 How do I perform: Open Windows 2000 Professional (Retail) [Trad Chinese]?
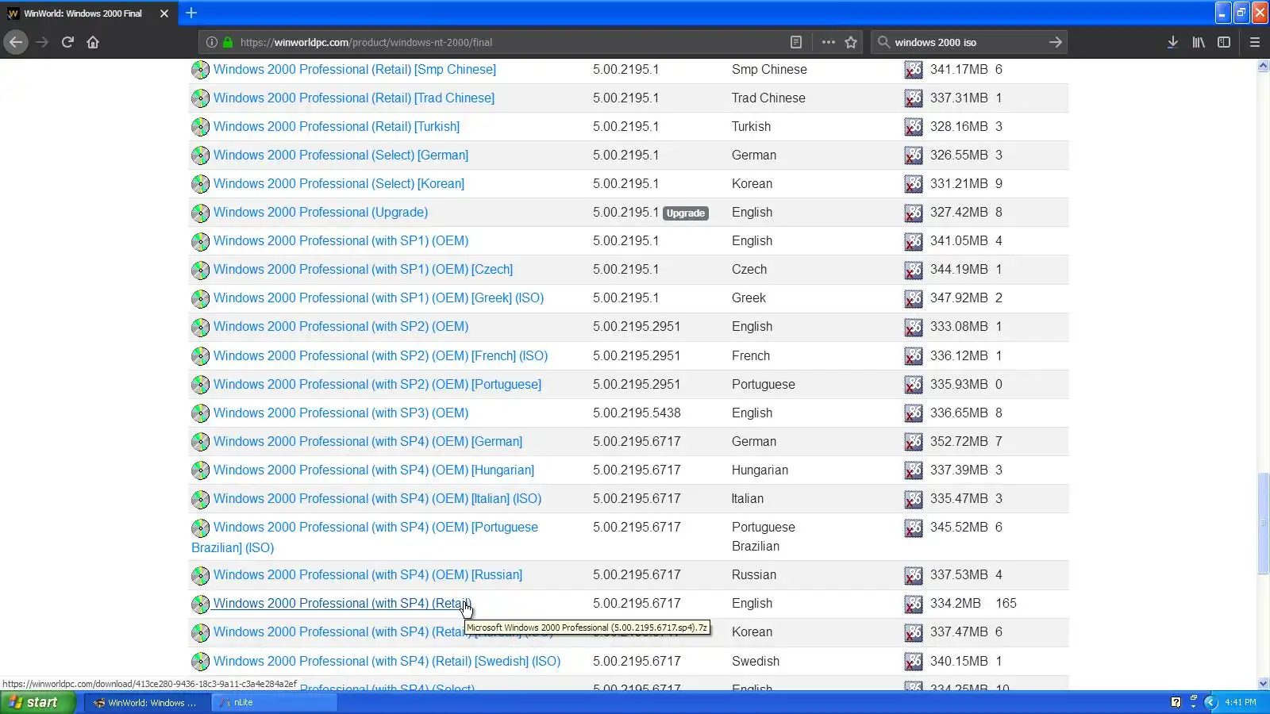tap(354, 98)
